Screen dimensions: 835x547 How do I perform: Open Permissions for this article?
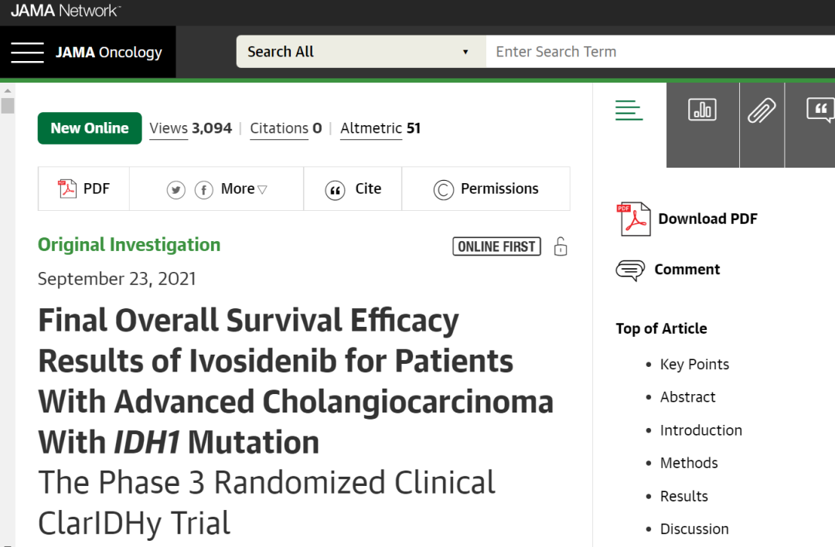[x=486, y=189]
